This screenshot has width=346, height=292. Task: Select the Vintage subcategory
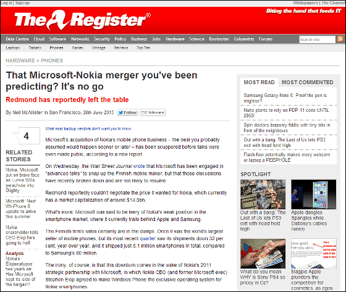pos(99,48)
